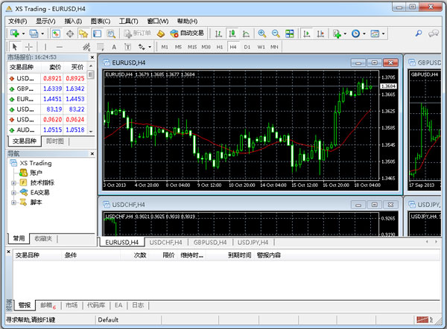Click the zoom out magnifier icon

click(x=276, y=33)
